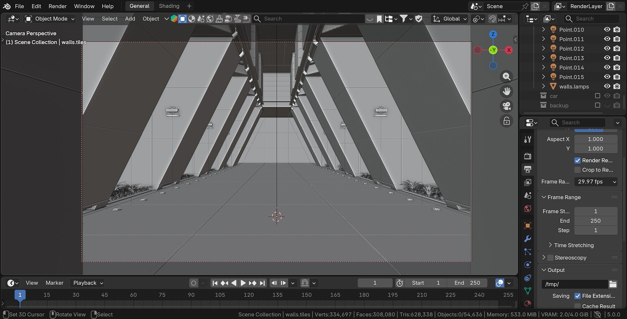Open the Global transform orientation dropdown
627x319 pixels.
pyautogui.click(x=449, y=19)
